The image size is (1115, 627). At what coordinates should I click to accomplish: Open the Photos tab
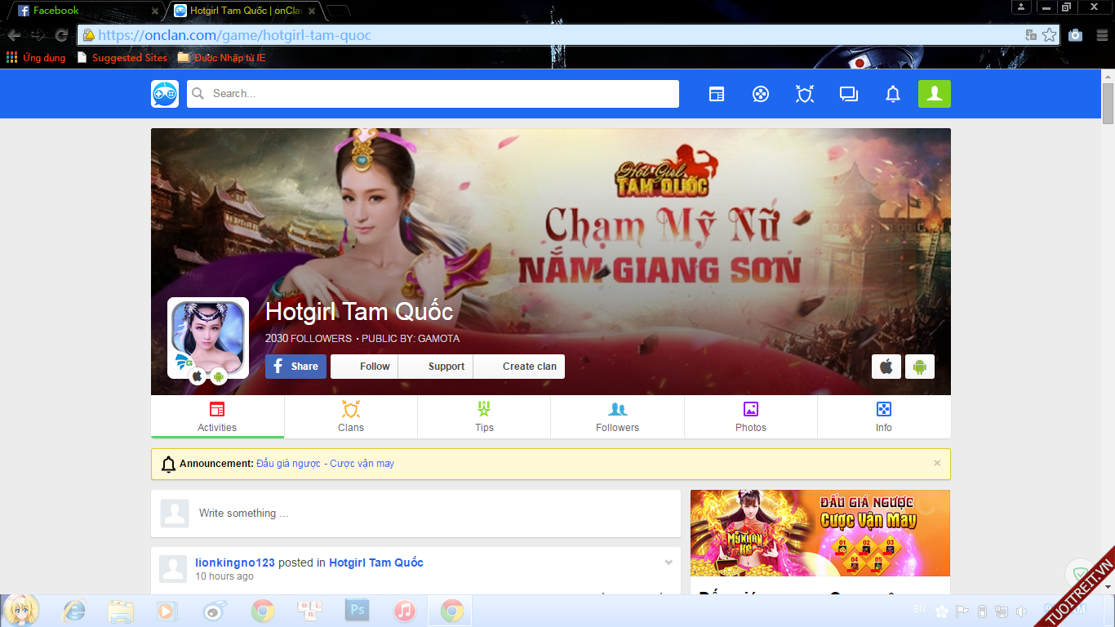pos(750,416)
